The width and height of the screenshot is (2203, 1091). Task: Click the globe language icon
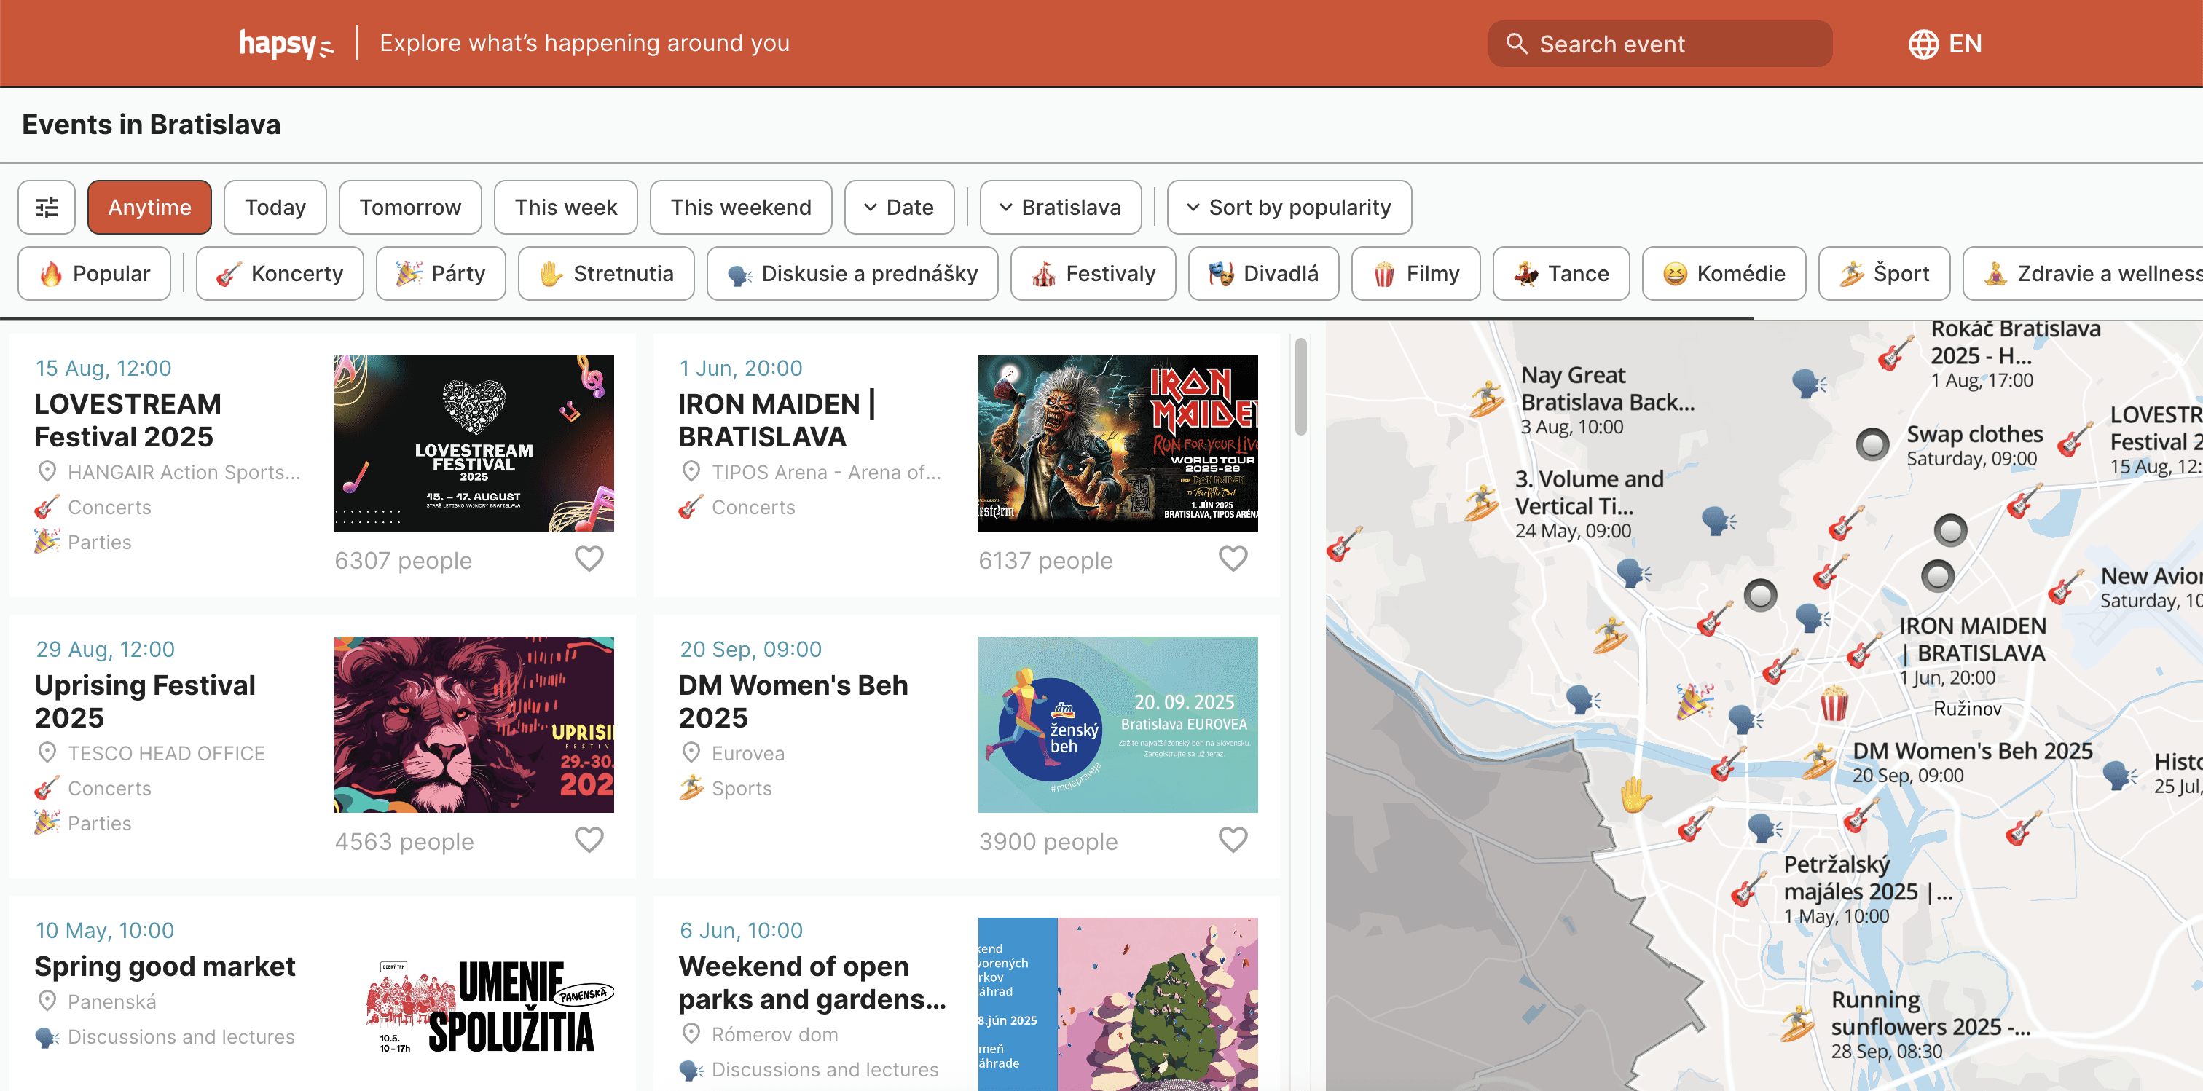tap(1923, 44)
